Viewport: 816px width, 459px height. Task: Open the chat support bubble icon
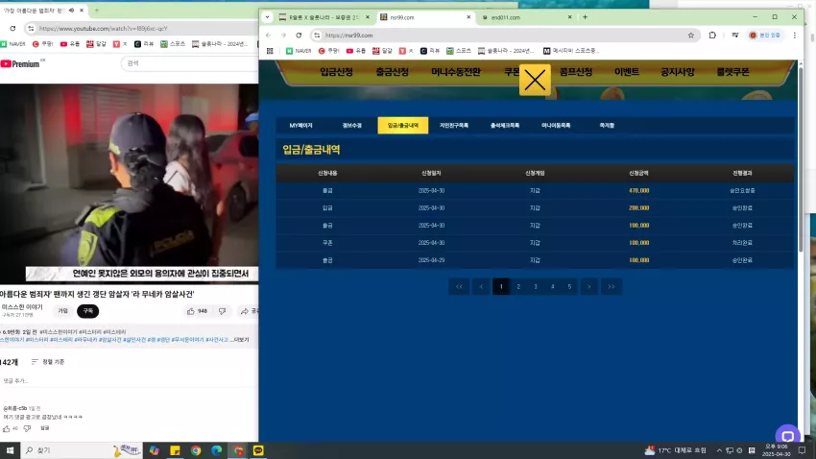point(787,436)
